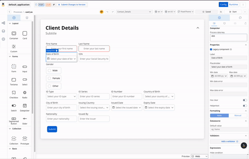Screen dimensions: 249x159
Task: Select the Slider component in palette
Action: coord(25,120)
